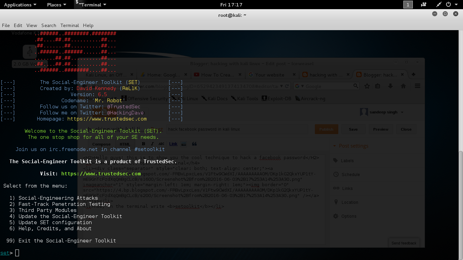Viewport: 463px width, 260px height.
Task: Switch to the 'Your website' tab
Action: pyautogui.click(x=270, y=74)
